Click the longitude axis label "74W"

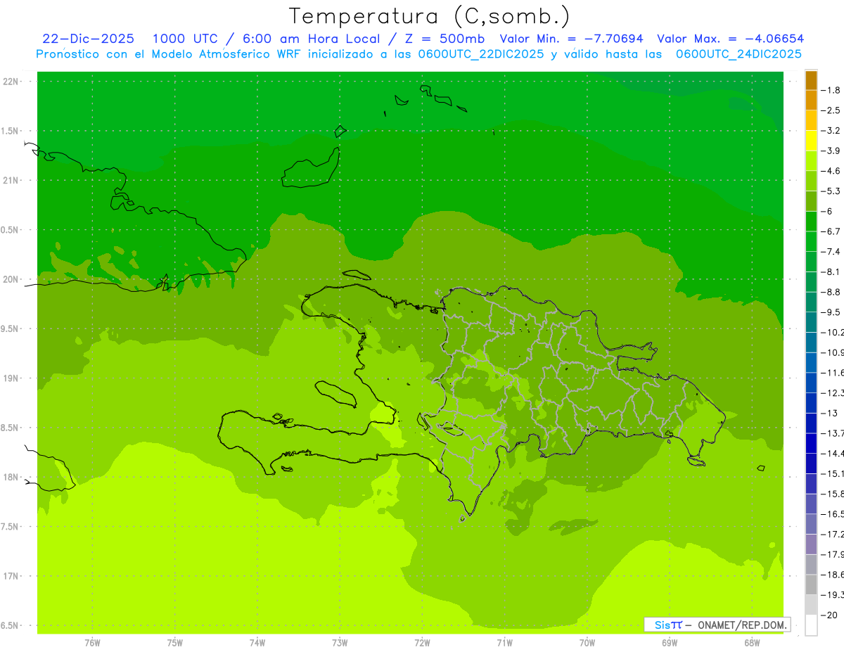pos(257,643)
